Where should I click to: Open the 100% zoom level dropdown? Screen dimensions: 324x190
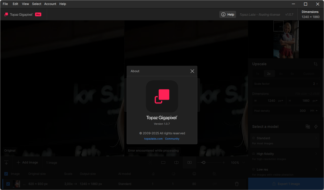[x=238, y=163]
